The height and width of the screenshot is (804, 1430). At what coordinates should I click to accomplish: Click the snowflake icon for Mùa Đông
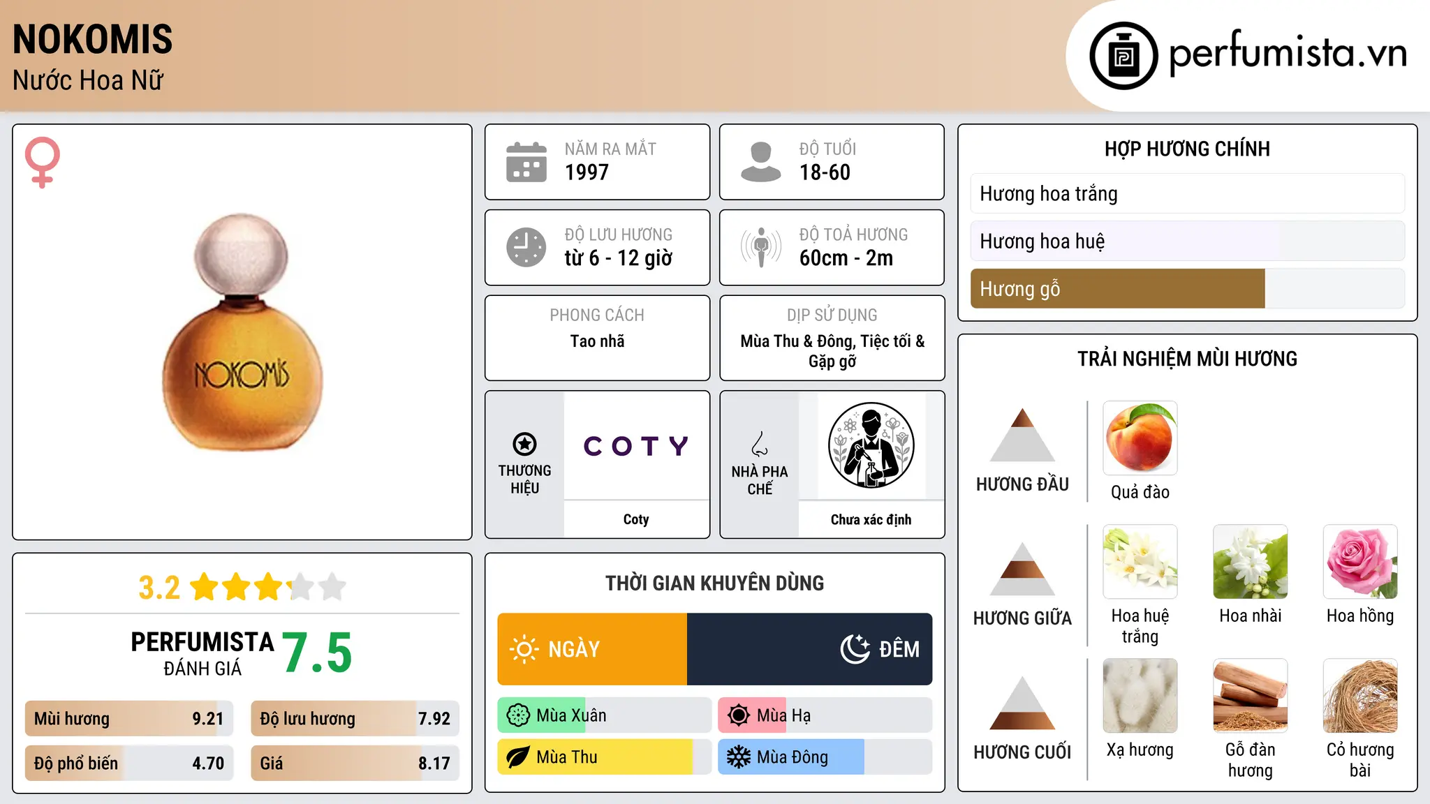point(738,757)
